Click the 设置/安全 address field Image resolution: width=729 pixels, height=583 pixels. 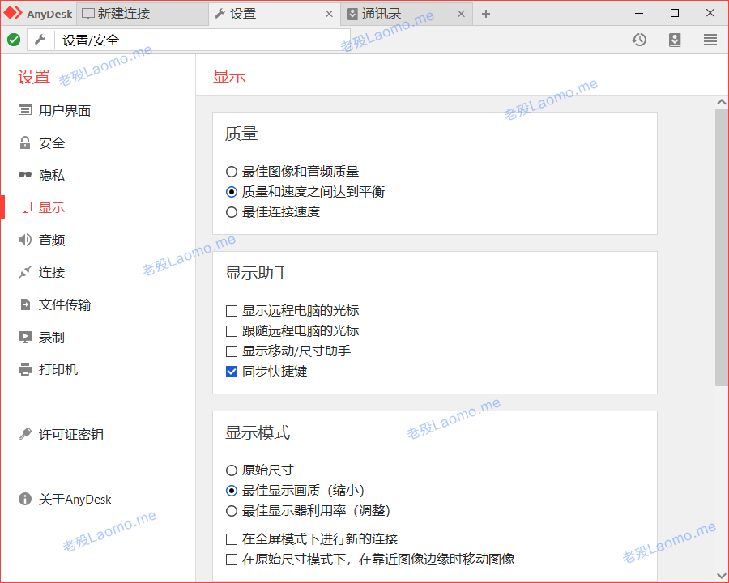tap(203, 40)
